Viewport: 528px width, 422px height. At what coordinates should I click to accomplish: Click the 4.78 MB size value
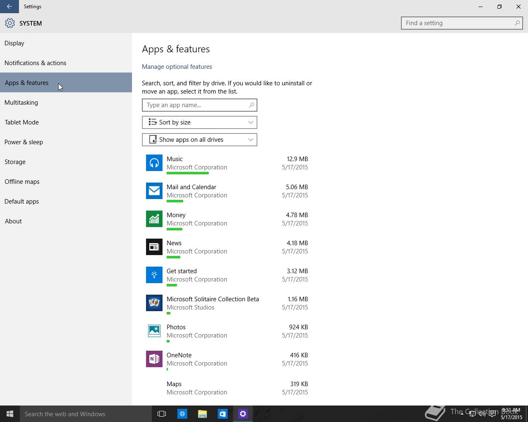pyautogui.click(x=297, y=215)
